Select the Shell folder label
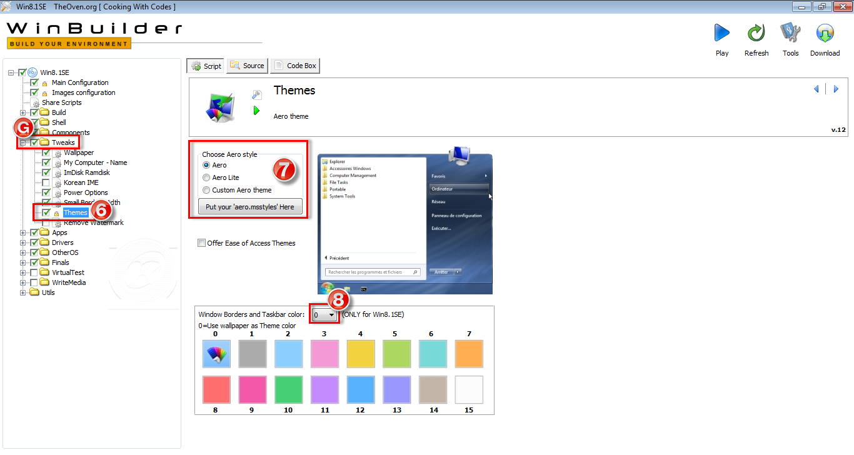This screenshot has height=455, width=854. pos(59,122)
